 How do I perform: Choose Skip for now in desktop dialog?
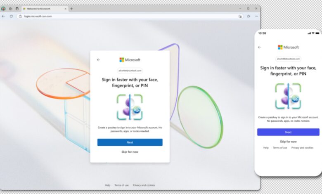point(130,152)
